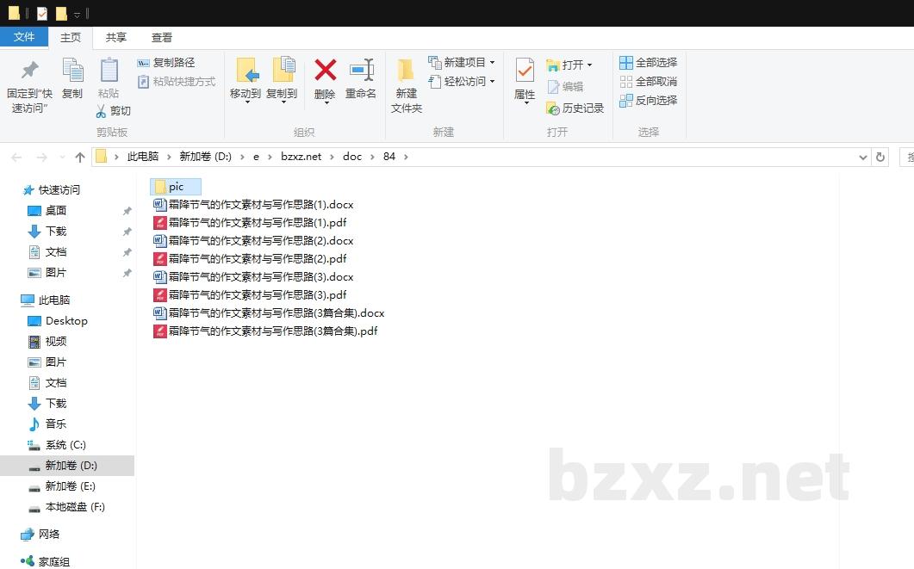Click the Delete red X icon
The height and width of the screenshot is (569, 914).
325,71
